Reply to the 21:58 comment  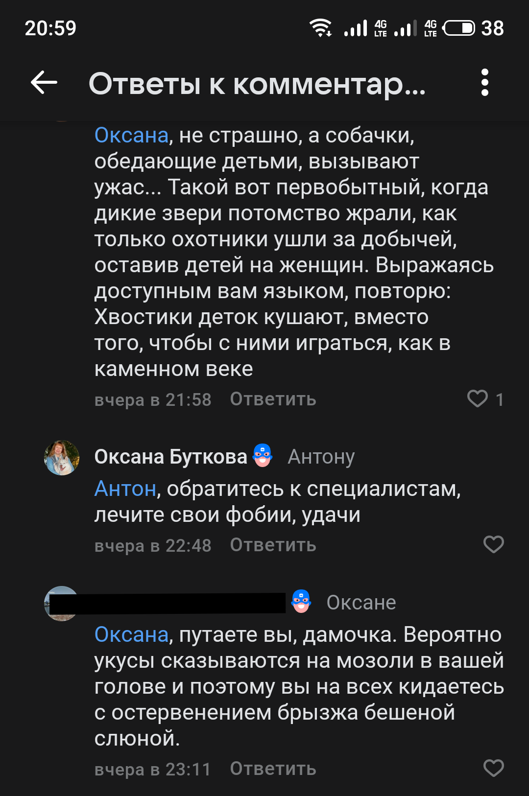pyautogui.click(x=273, y=399)
